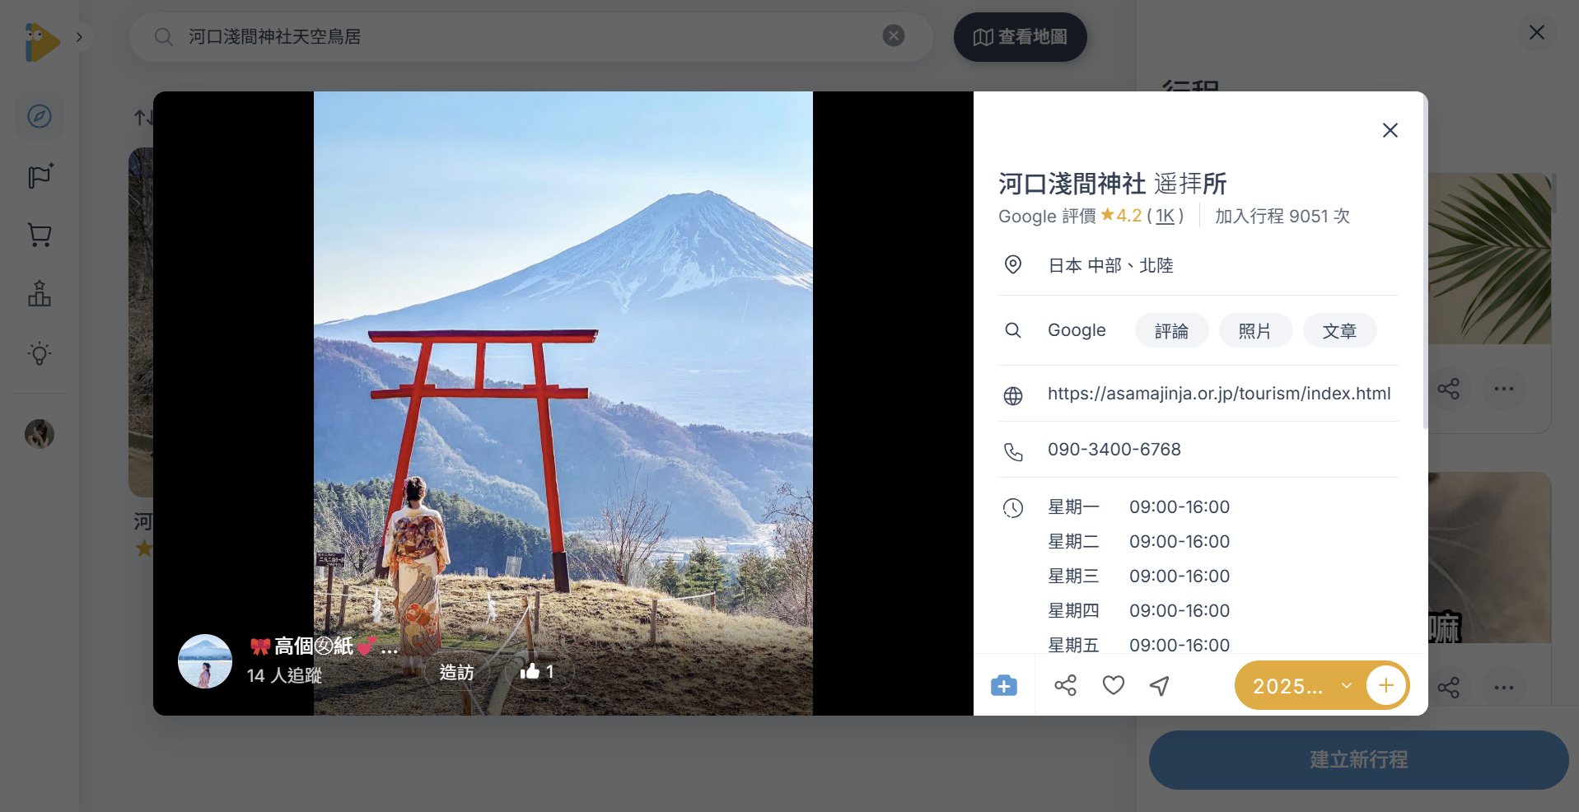Screen dimensions: 1579x812
Task: Call the number 090-3400-6768
Action: coord(1114,450)
